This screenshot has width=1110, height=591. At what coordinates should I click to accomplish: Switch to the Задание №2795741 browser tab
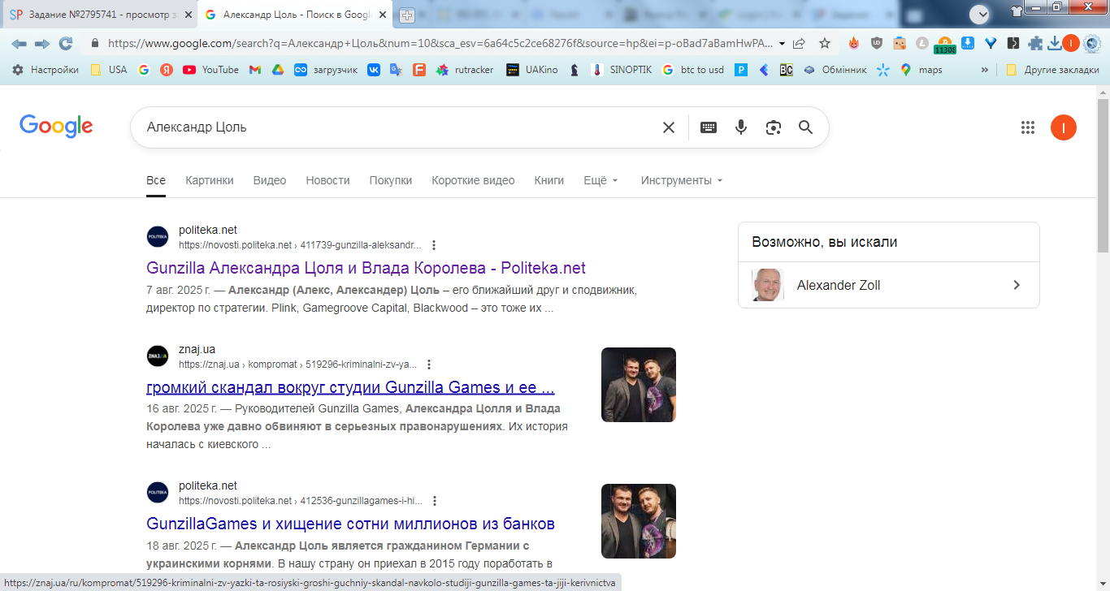click(98, 15)
